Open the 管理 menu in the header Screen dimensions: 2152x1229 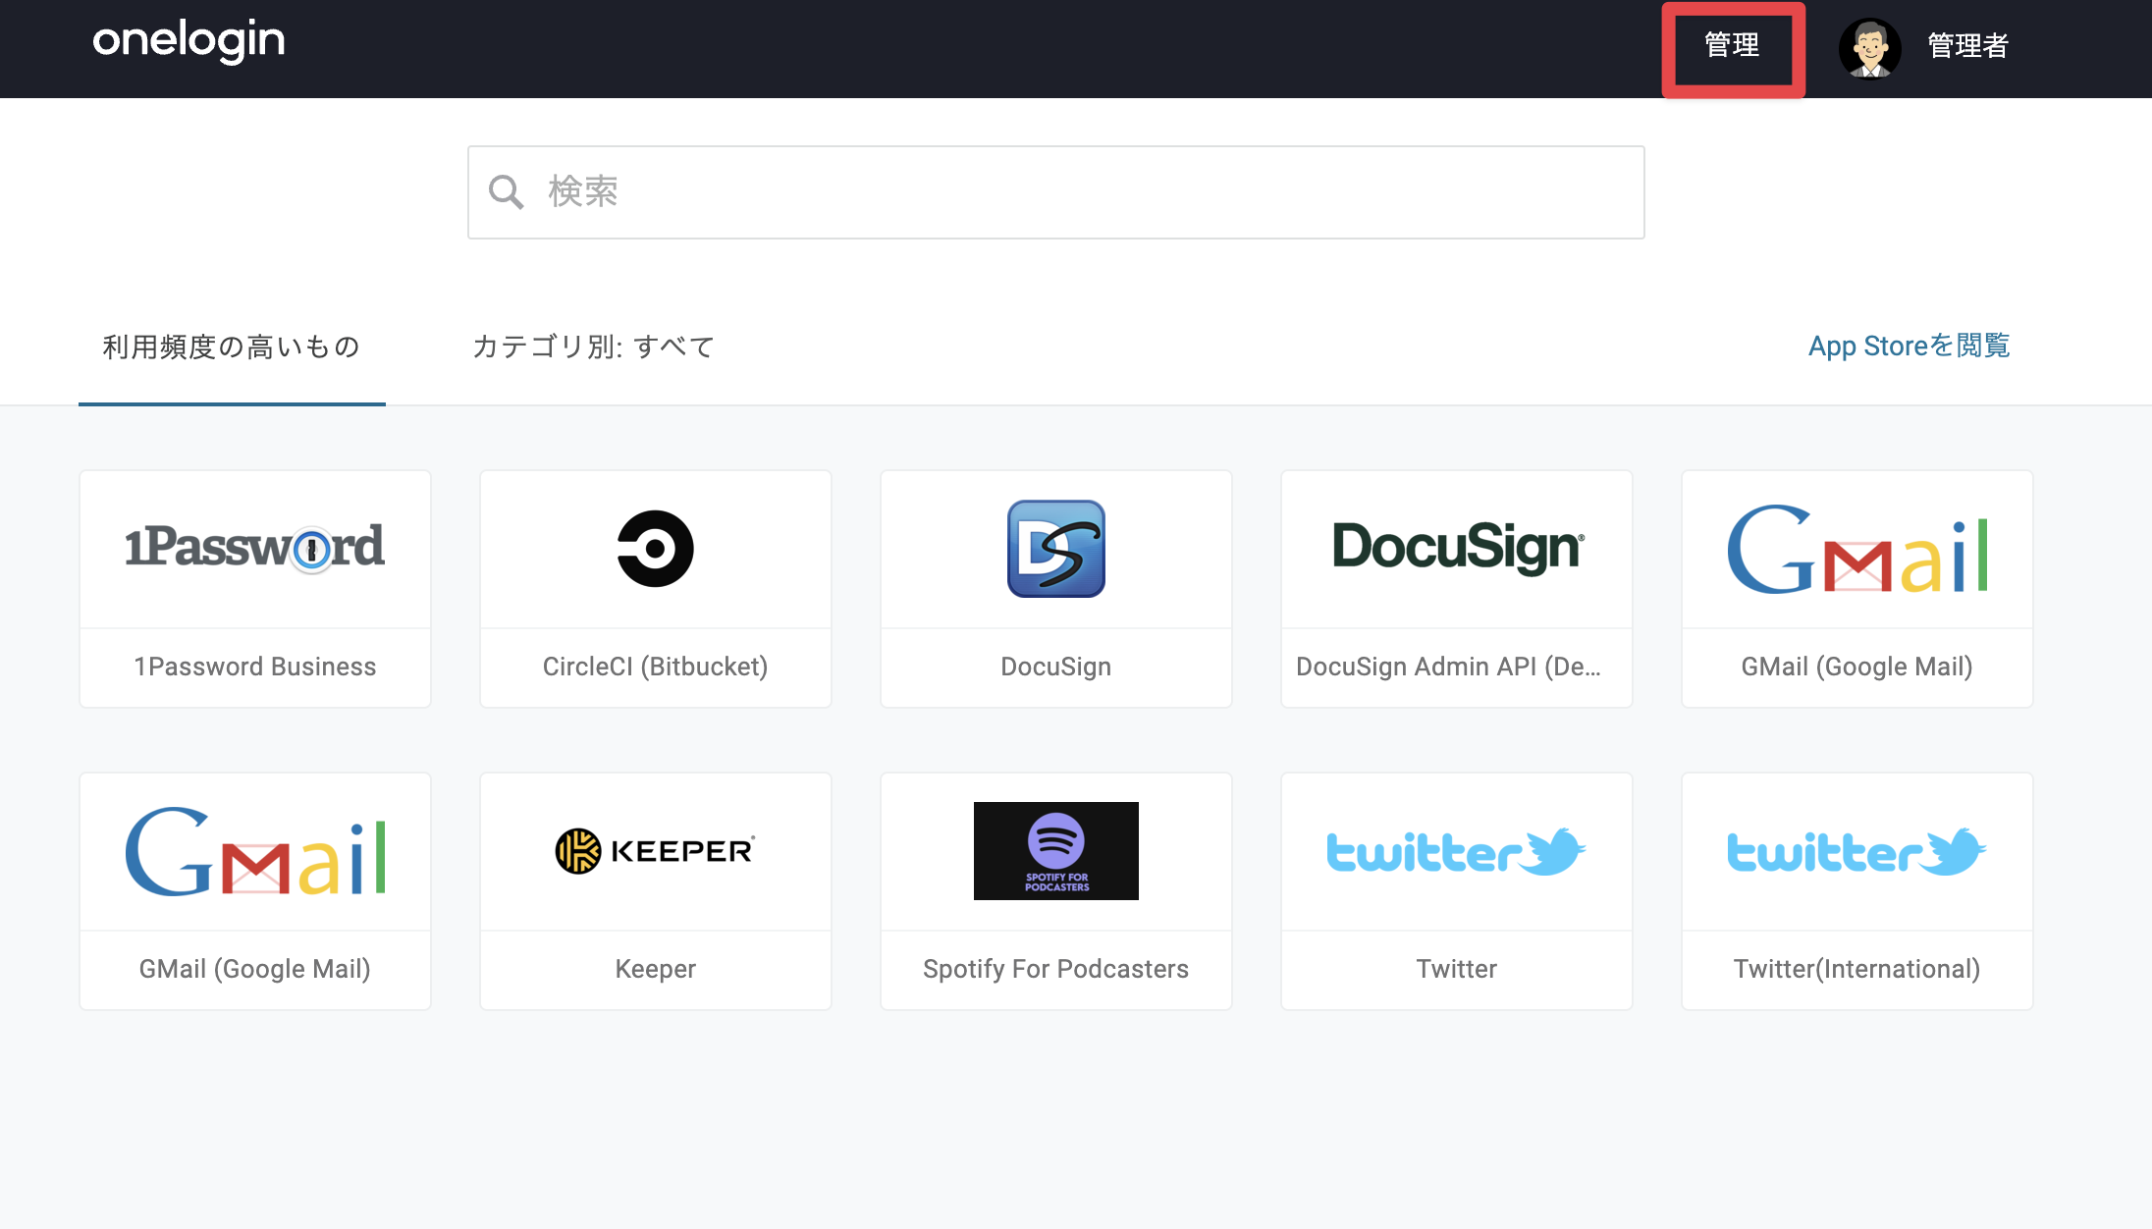pyautogui.click(x=1732, y=45)
